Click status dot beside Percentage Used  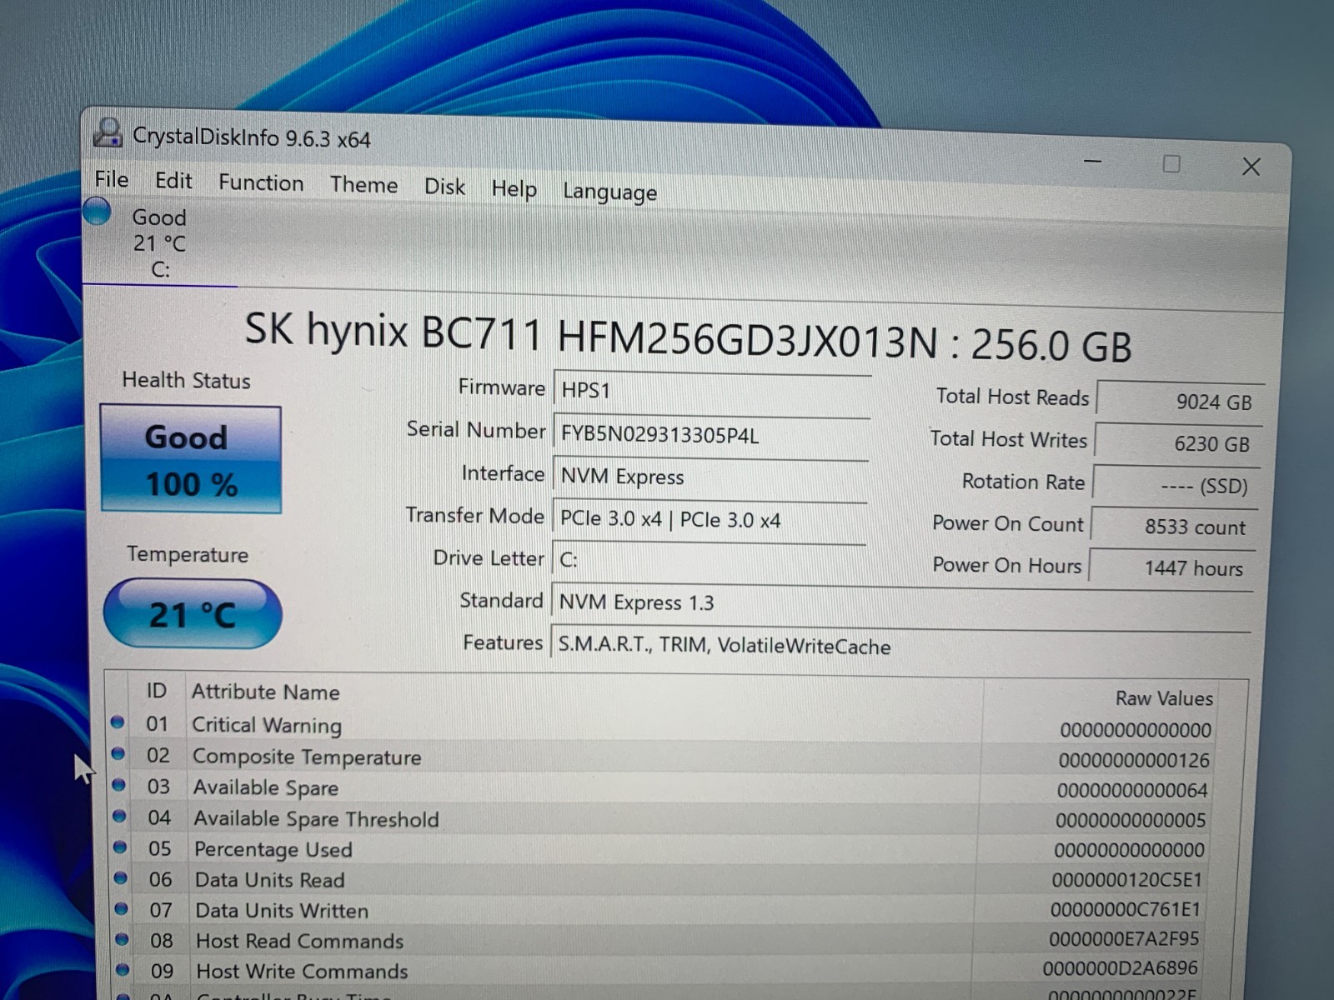tap(121, 847)
